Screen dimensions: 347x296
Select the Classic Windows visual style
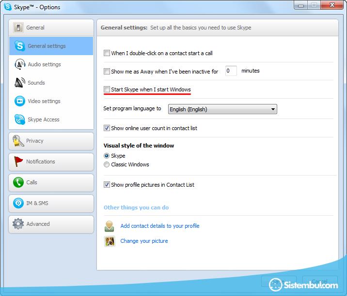tap(107, 164)
